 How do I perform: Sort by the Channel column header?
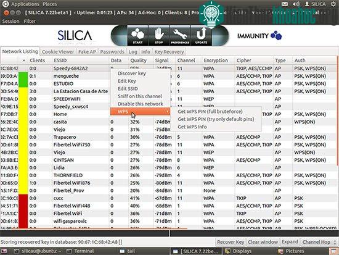coord(189,61)
